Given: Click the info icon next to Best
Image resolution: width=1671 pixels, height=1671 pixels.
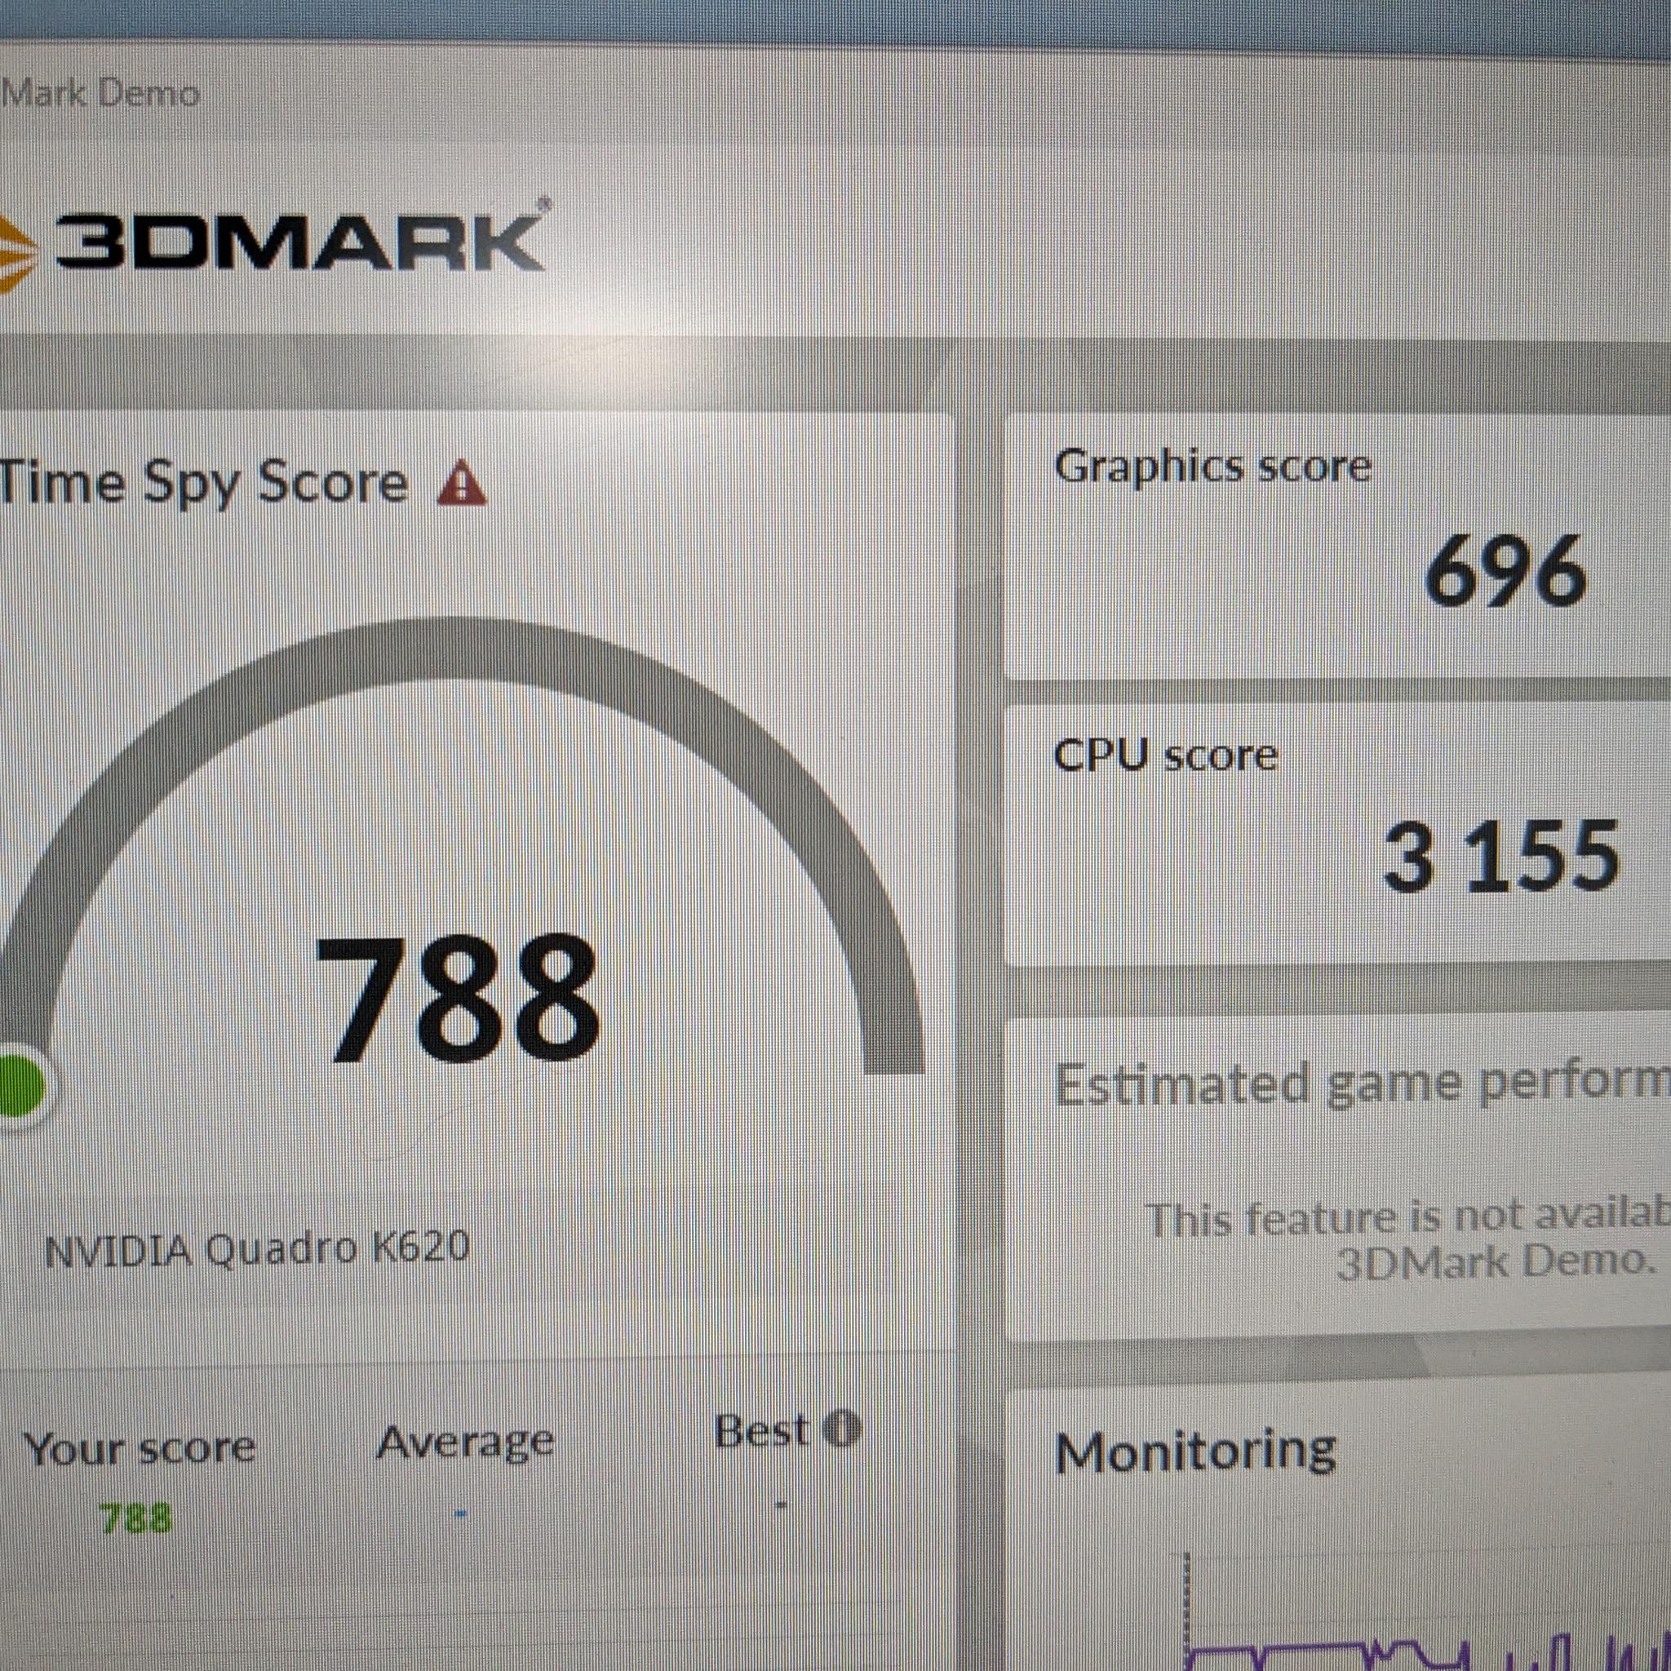Looking at the screenshot, I should click(x=841, y=1429).
